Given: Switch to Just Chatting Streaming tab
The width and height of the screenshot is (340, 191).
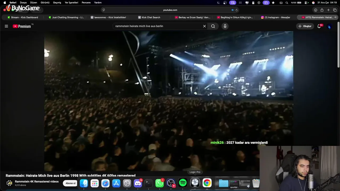Looking at the screenshot, I should [66, 18].
